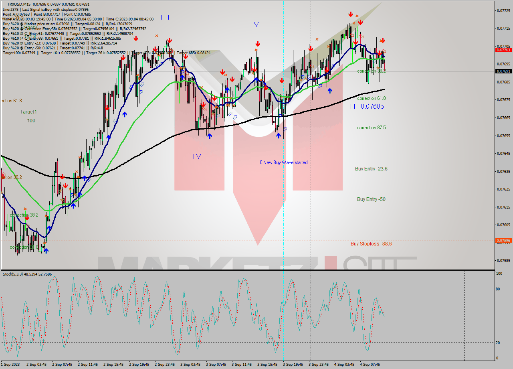513x369 pixels.
Task: Click the TRXUSD,M15 symbol title text
Action: pos(19,4)
